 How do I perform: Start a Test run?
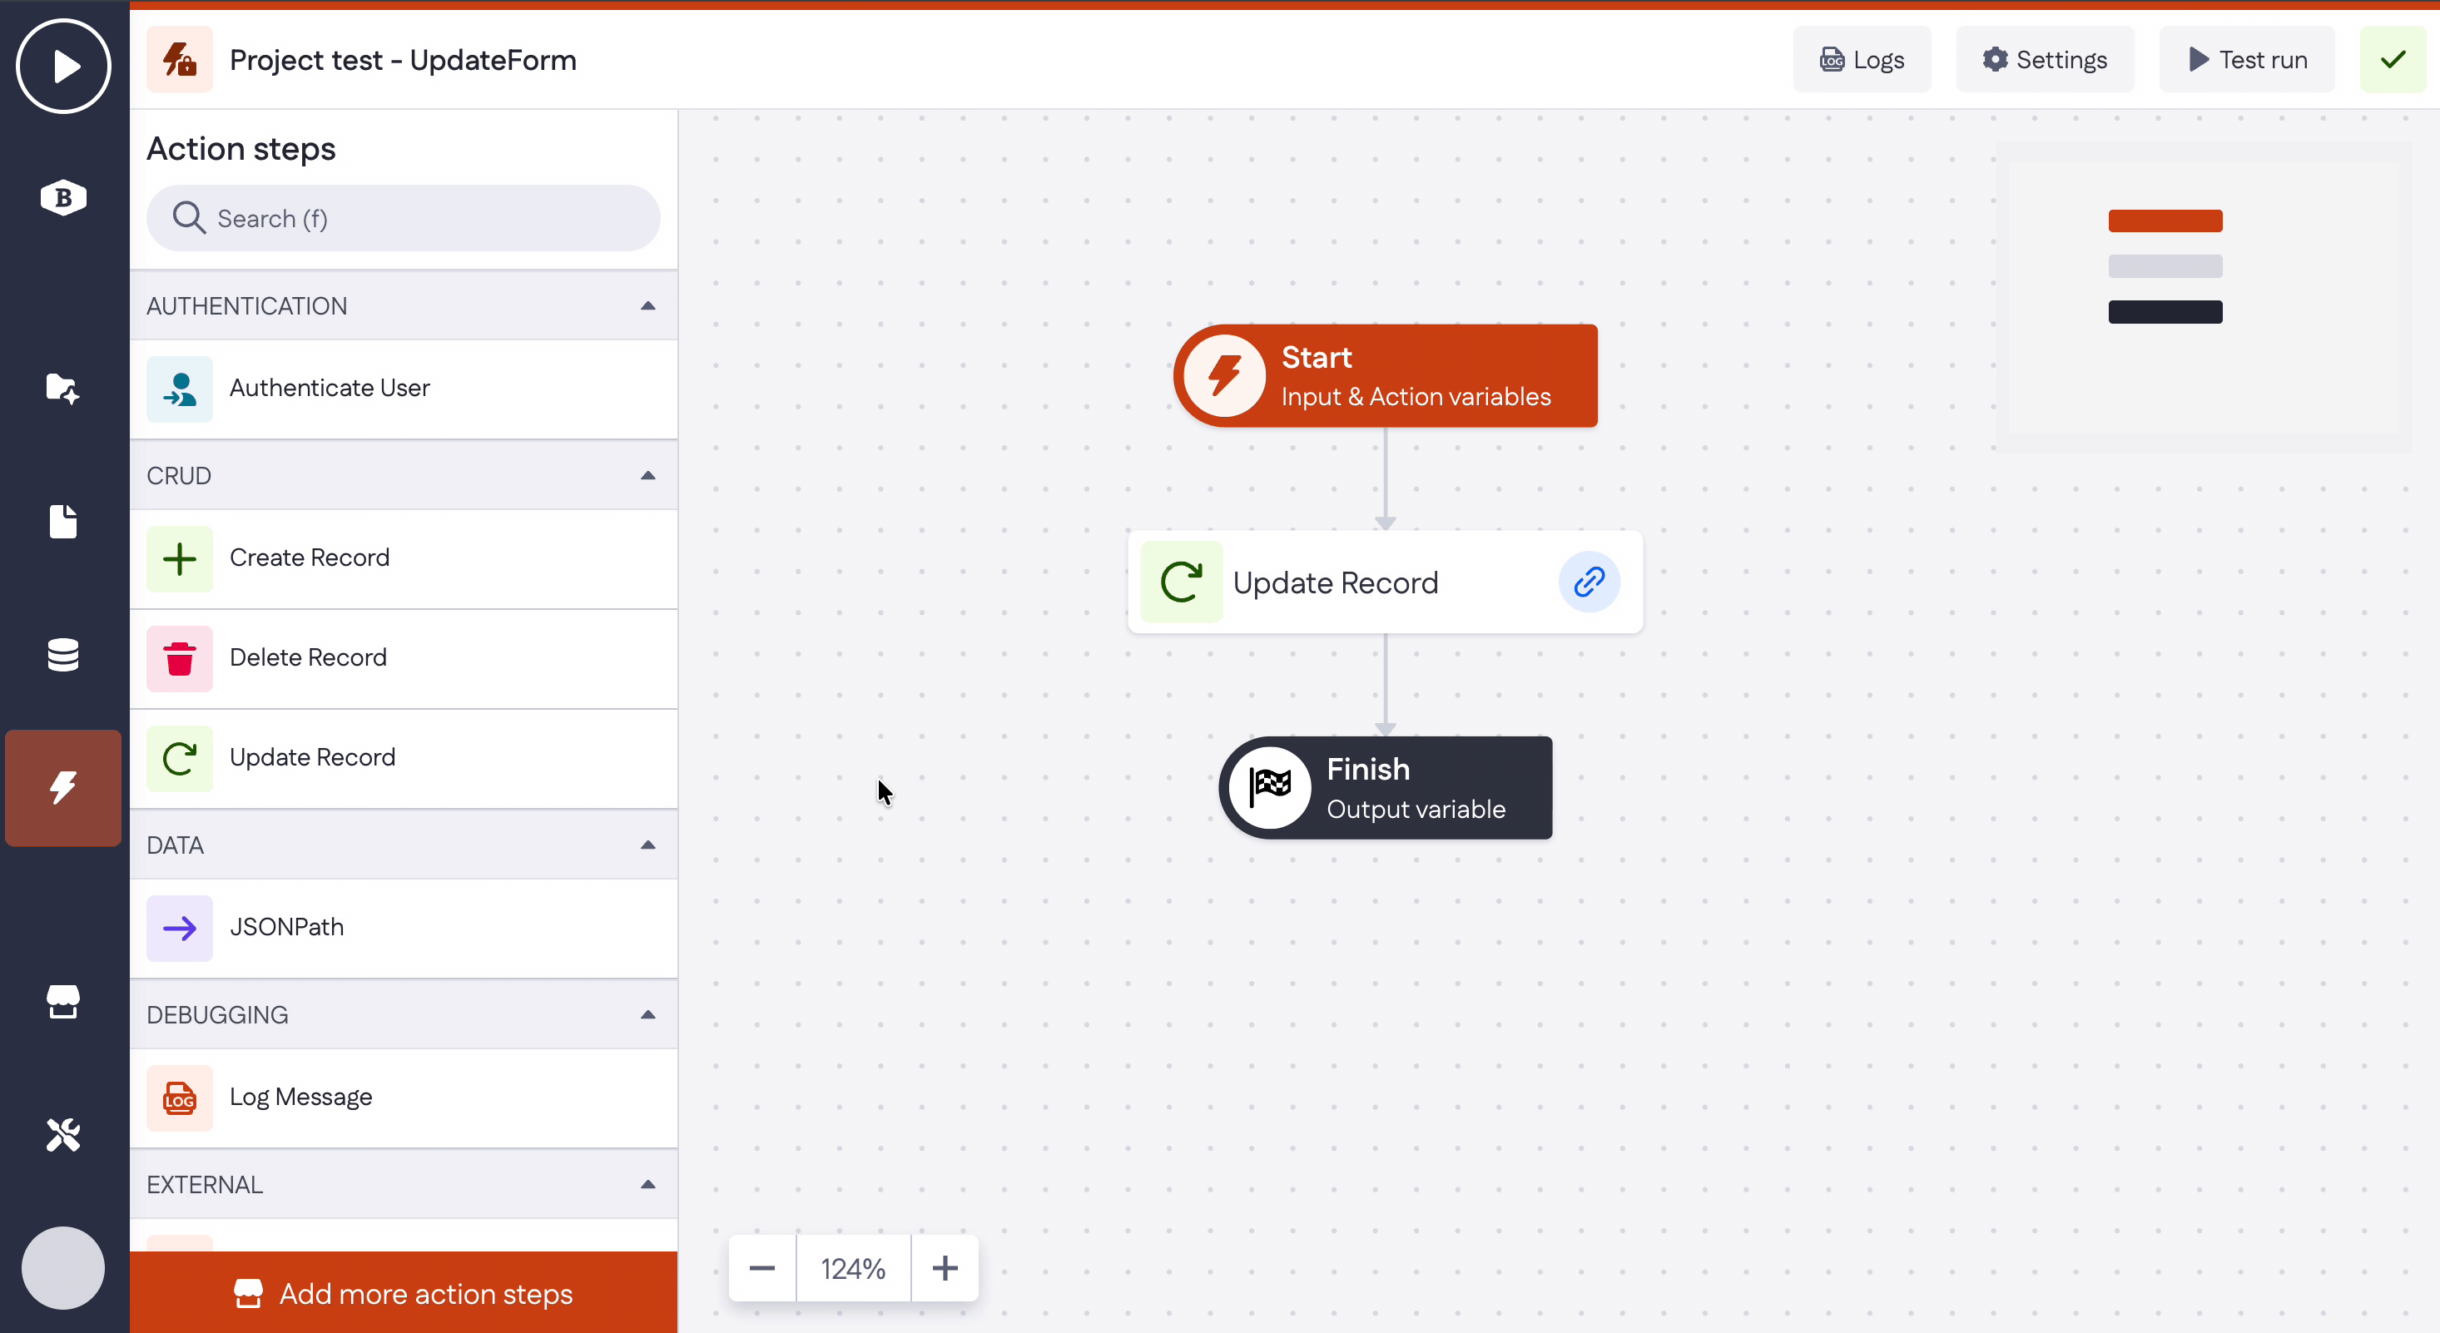tap(2247, 60)
